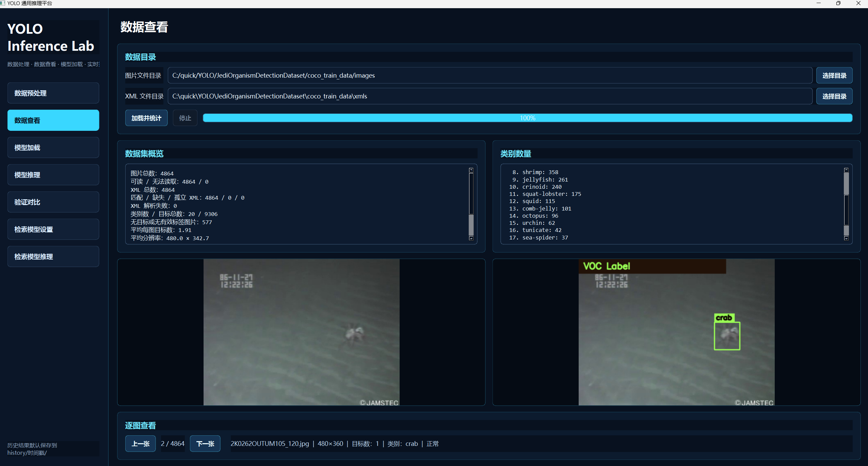
Task: Click the 数据集概览 scrollbar up arrow
Action: pos(471,170)
